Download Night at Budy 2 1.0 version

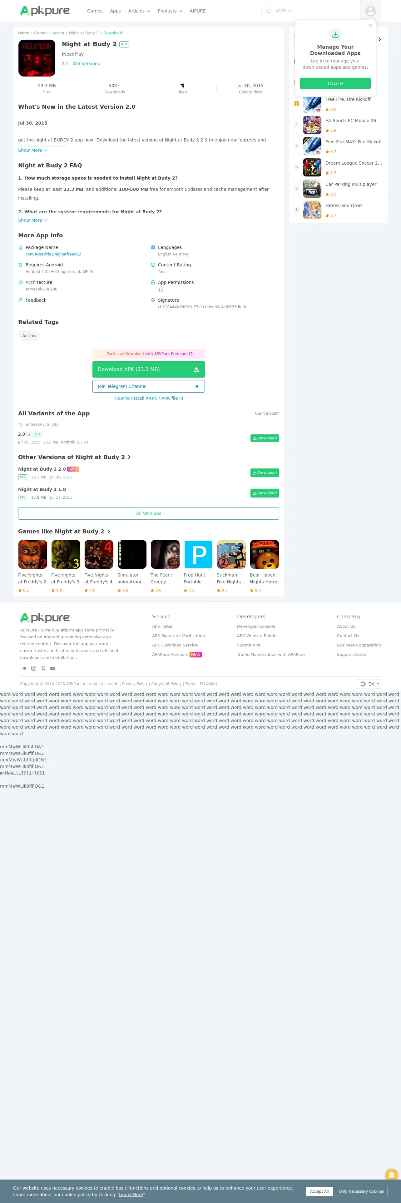coord(265,493)
